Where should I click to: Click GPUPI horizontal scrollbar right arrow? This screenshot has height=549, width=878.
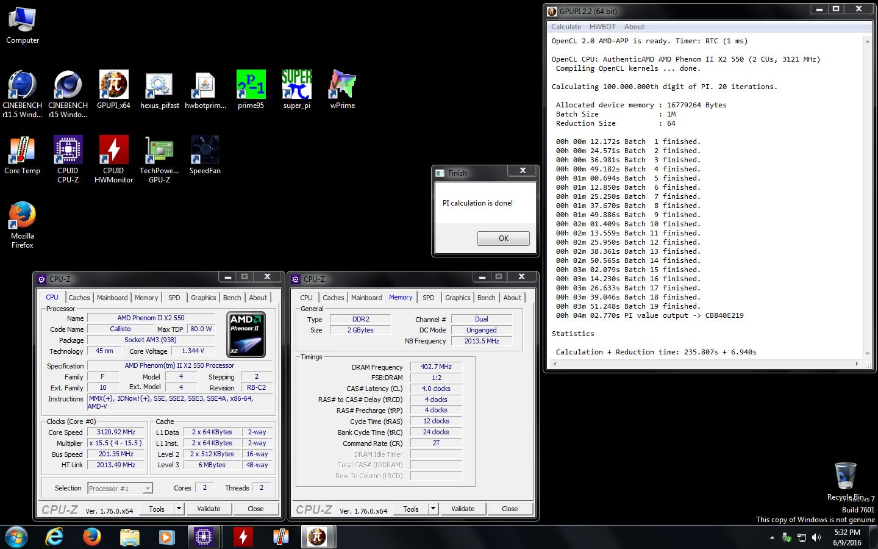(857, 364)
